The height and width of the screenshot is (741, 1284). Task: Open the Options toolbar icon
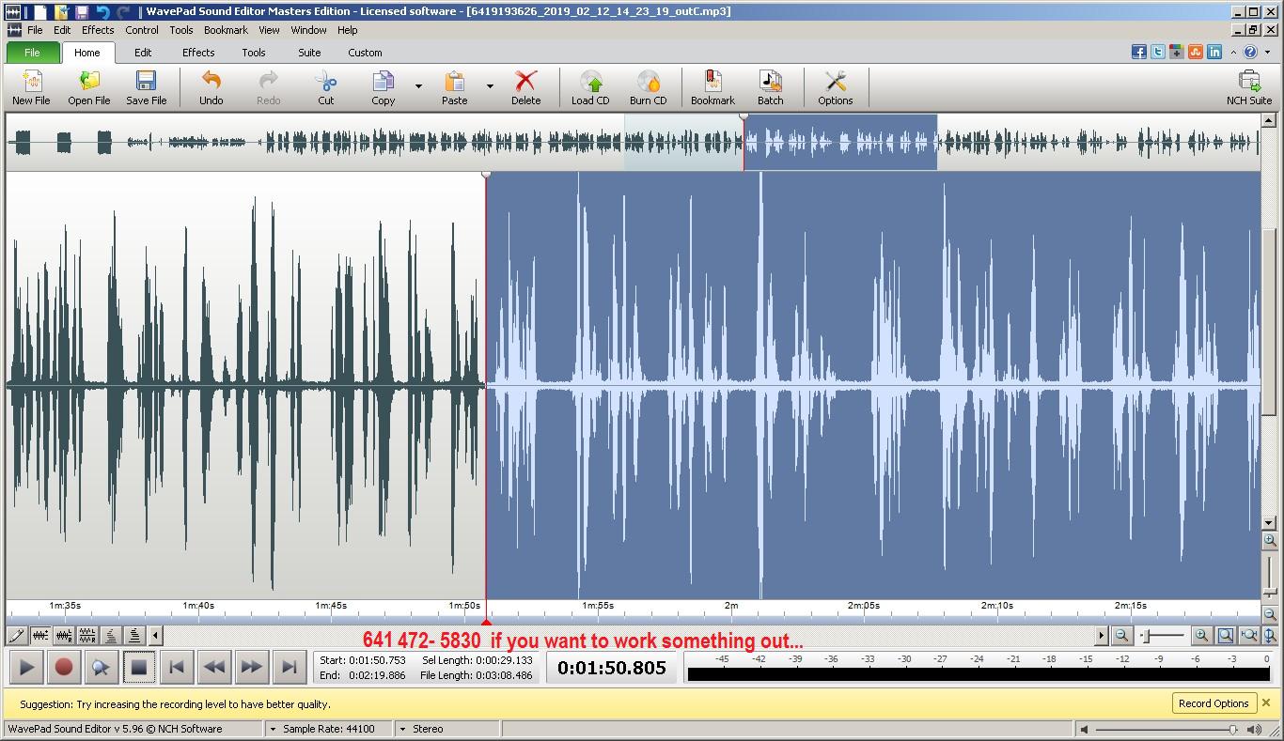836,87
